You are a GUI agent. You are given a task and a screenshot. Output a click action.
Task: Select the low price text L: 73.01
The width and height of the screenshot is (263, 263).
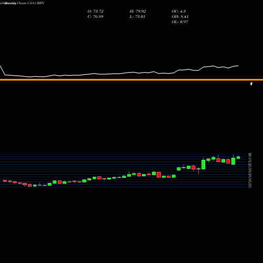pyautogui.click(x=137, y=17)
